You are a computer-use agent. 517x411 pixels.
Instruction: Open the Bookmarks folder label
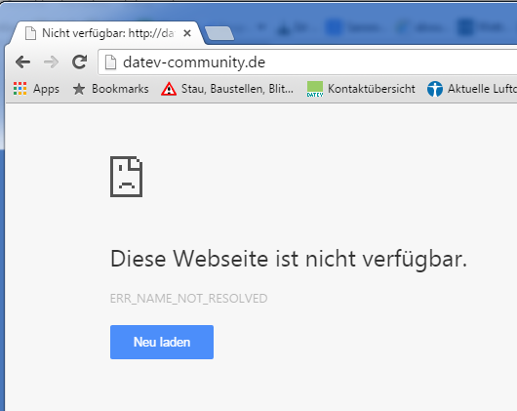120,89
